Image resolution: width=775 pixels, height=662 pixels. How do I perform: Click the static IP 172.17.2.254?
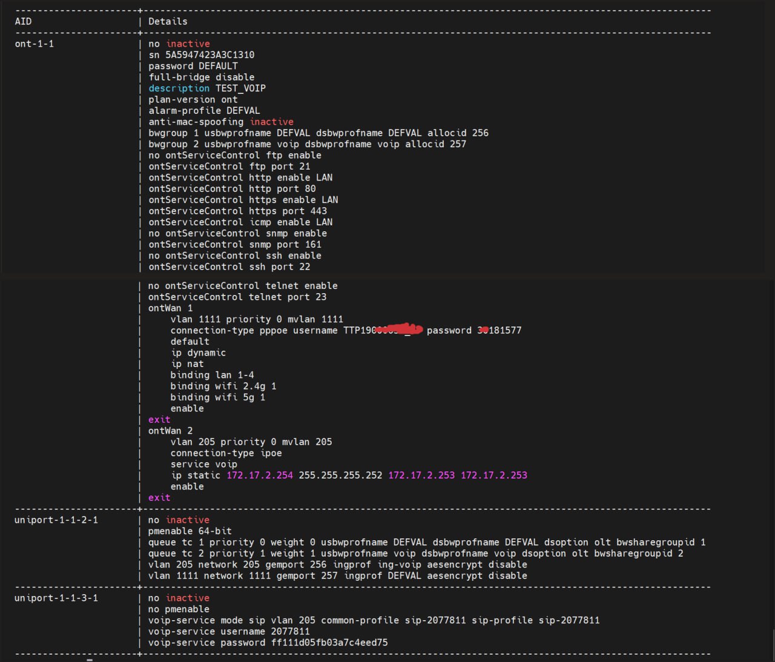260,475
